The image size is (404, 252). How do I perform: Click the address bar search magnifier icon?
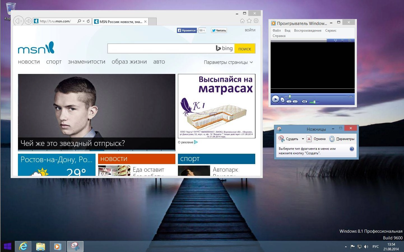point(79,21)
